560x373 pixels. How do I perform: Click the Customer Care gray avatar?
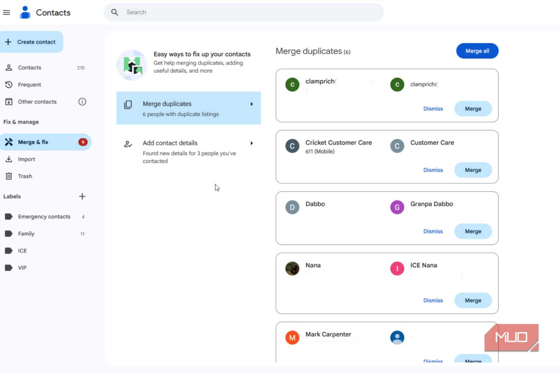point(397,146)
